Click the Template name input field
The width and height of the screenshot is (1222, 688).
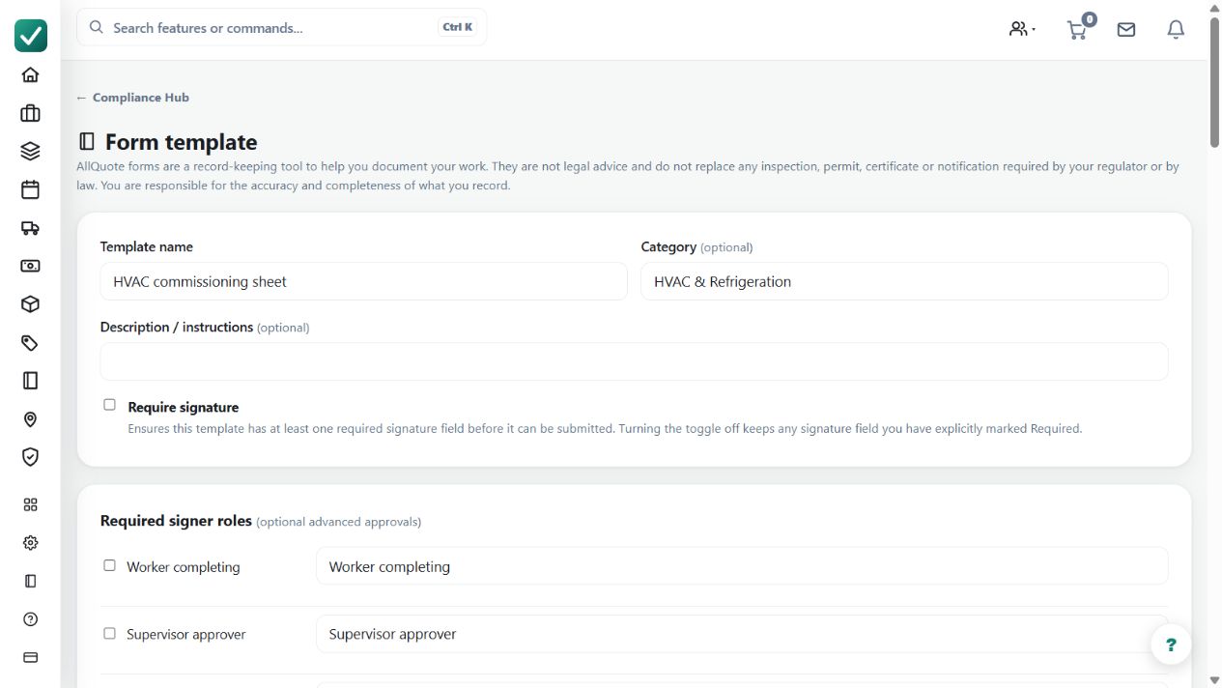point(364,281)
